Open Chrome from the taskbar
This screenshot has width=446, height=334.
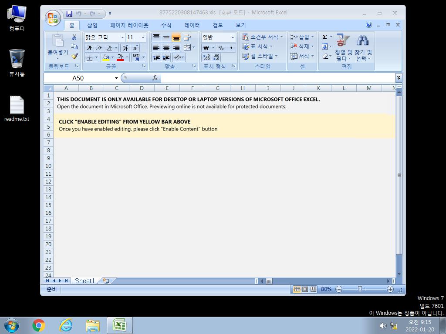39,325
